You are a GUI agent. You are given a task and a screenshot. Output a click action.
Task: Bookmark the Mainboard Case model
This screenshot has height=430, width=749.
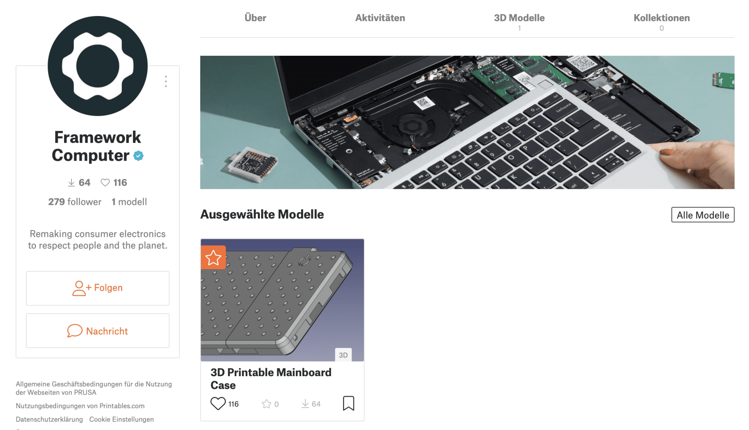pyautogui.click(x=348, y=403)
